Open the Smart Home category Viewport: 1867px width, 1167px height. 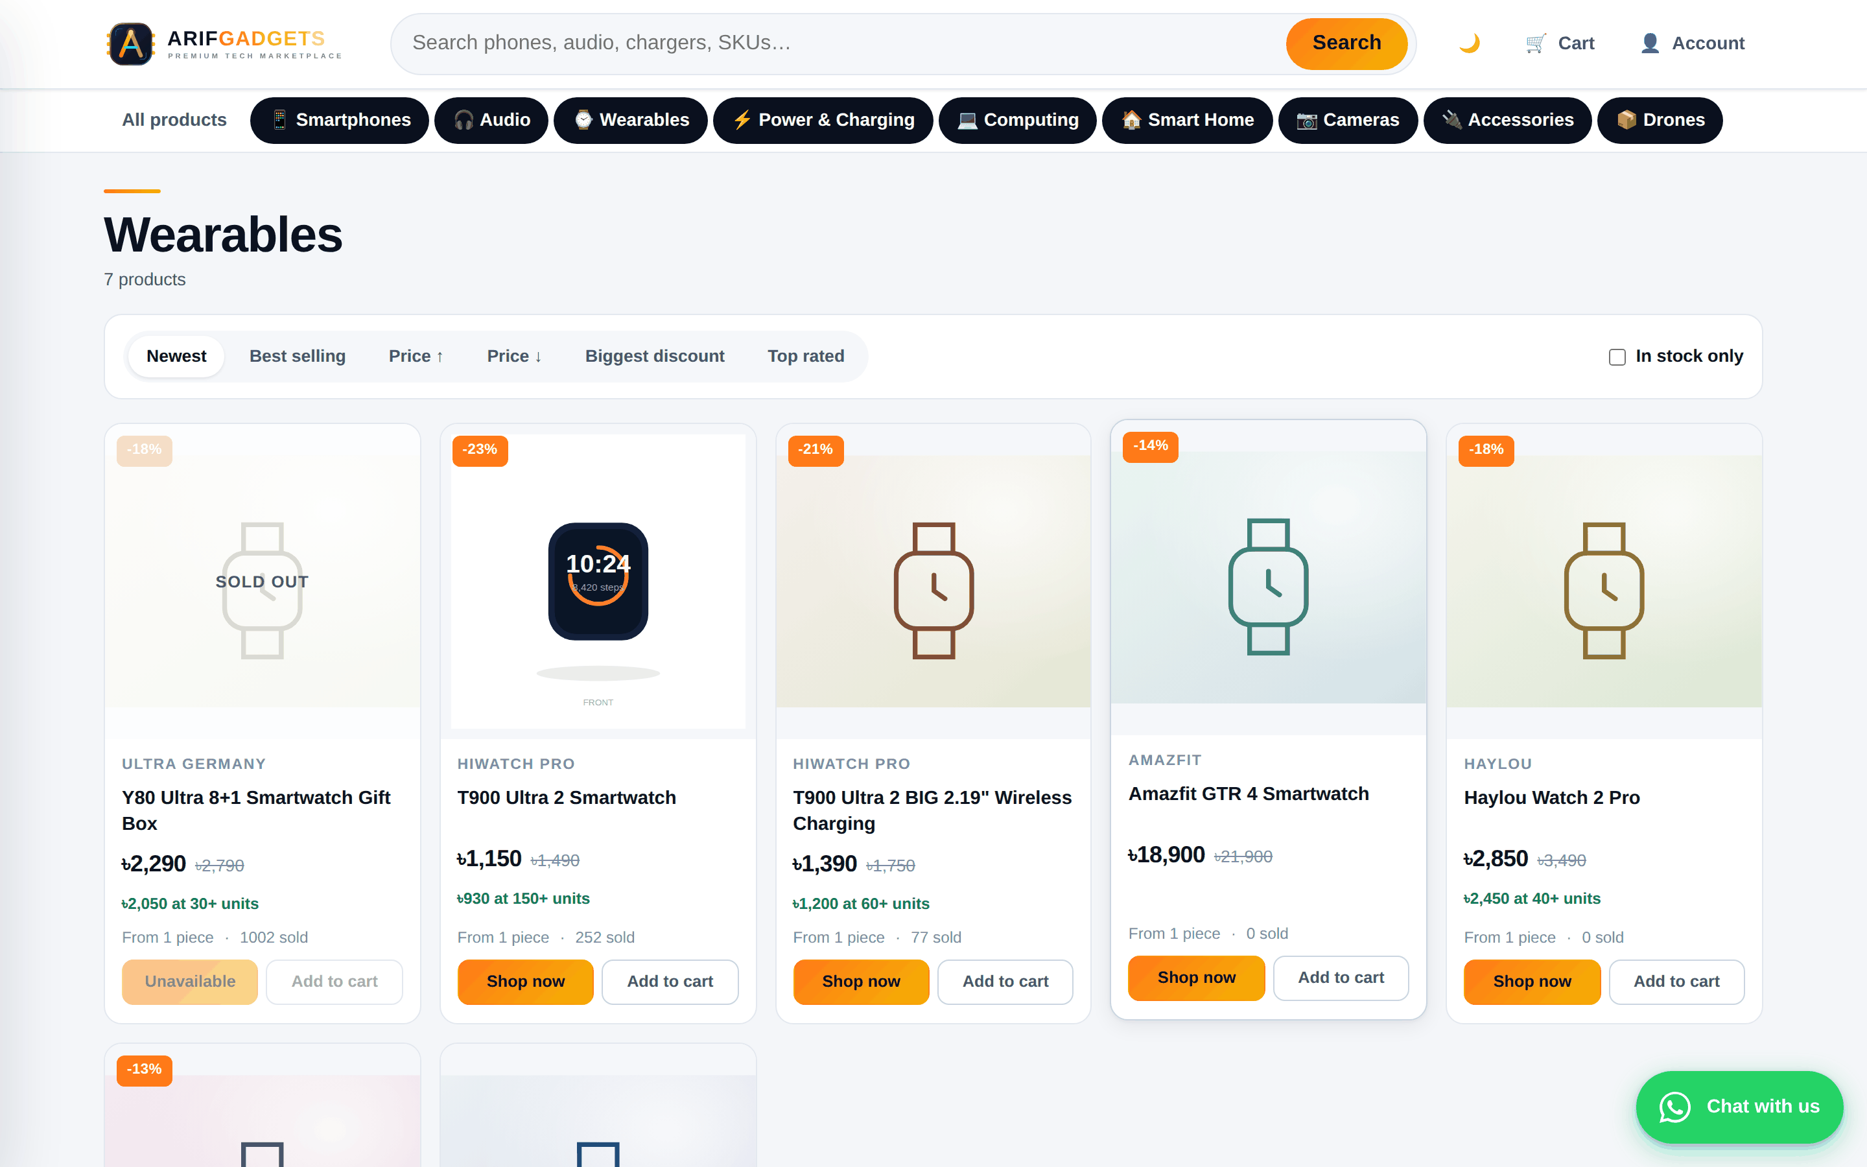(1186, 121)
